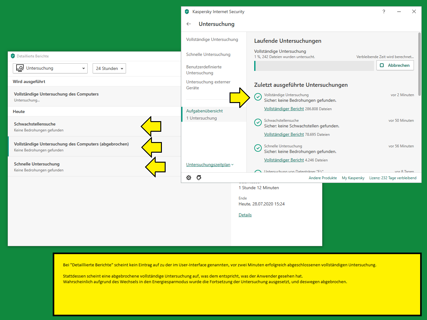
Task: Click "vor 2 Minuten" timestamp
Action: click(402, 95)
